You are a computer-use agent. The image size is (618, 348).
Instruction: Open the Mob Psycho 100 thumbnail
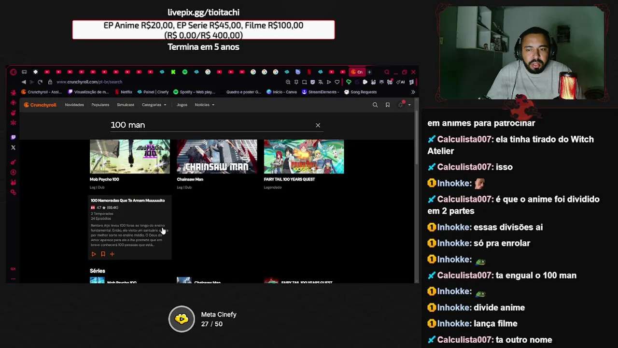130,157
